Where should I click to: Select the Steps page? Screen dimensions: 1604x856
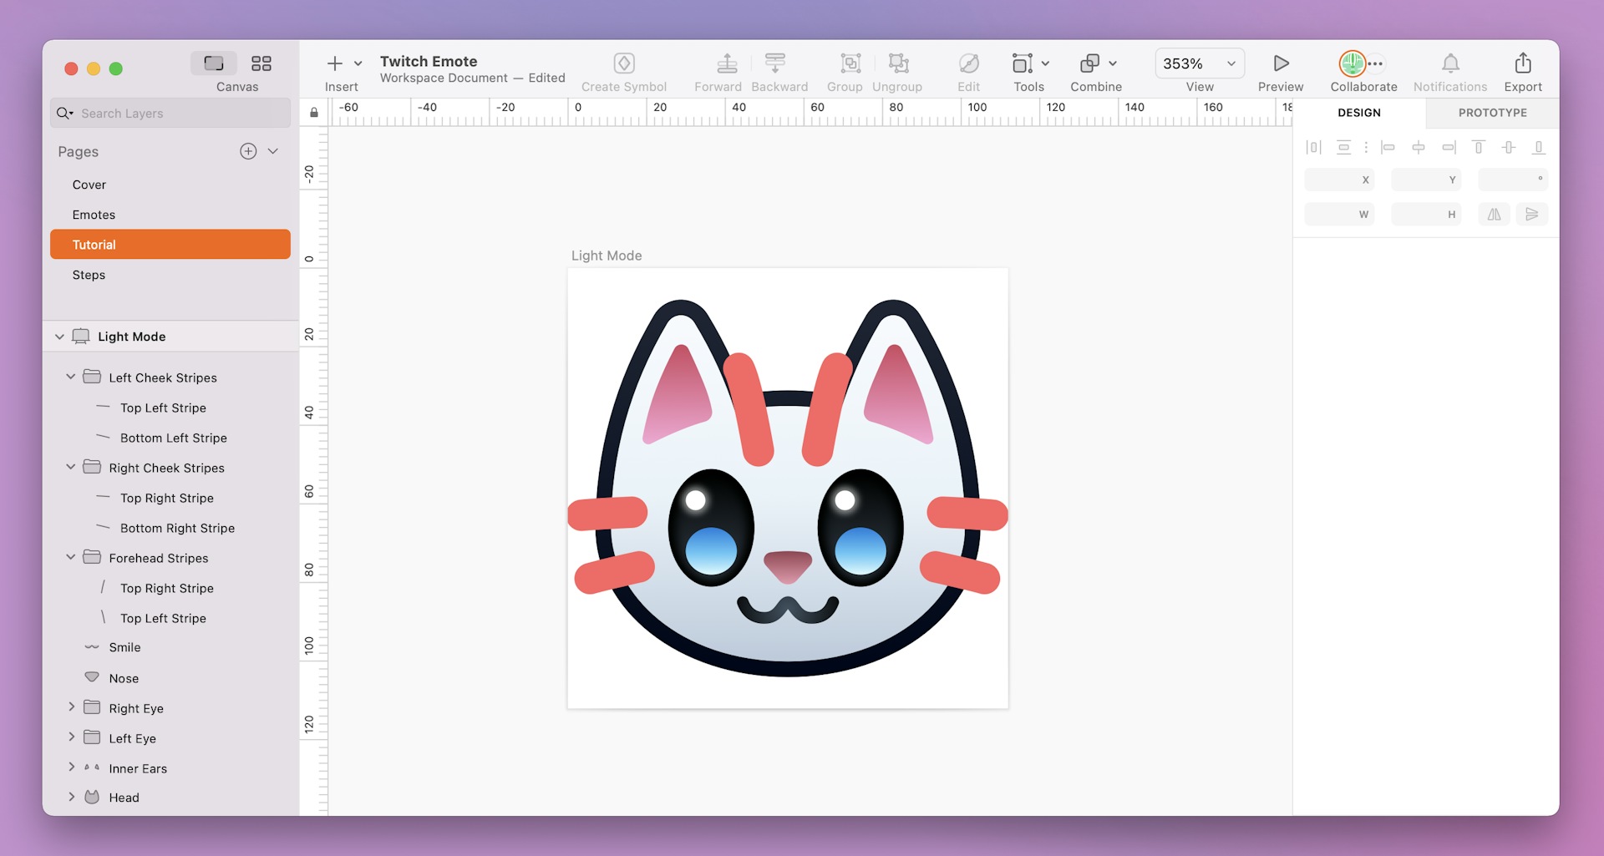(x=89, y=274)
